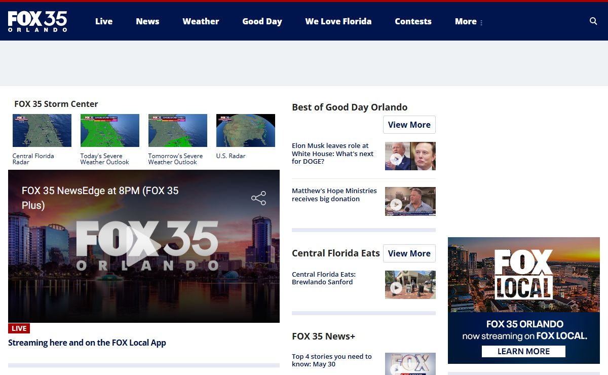
Task: Play the FOX 35 NewsEdge live stream
Action: (144, 246)
